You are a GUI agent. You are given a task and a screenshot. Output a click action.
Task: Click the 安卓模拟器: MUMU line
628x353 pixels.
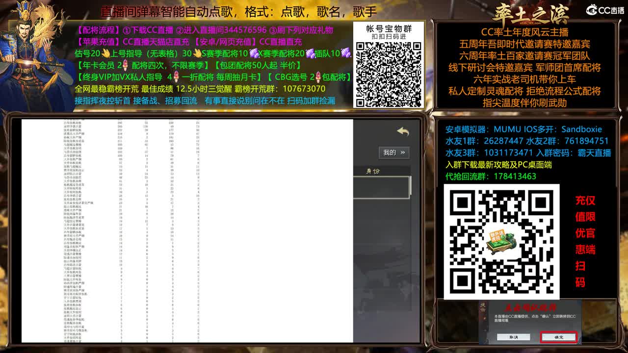(x=523, y=129)
